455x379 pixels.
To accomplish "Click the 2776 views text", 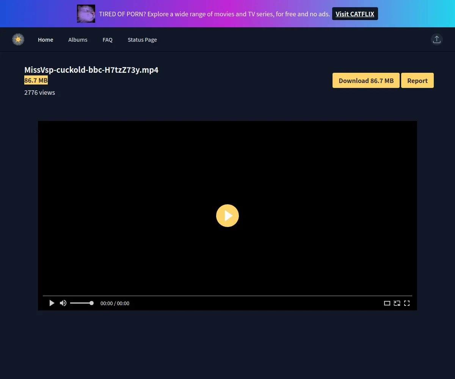I will [39, 92].
